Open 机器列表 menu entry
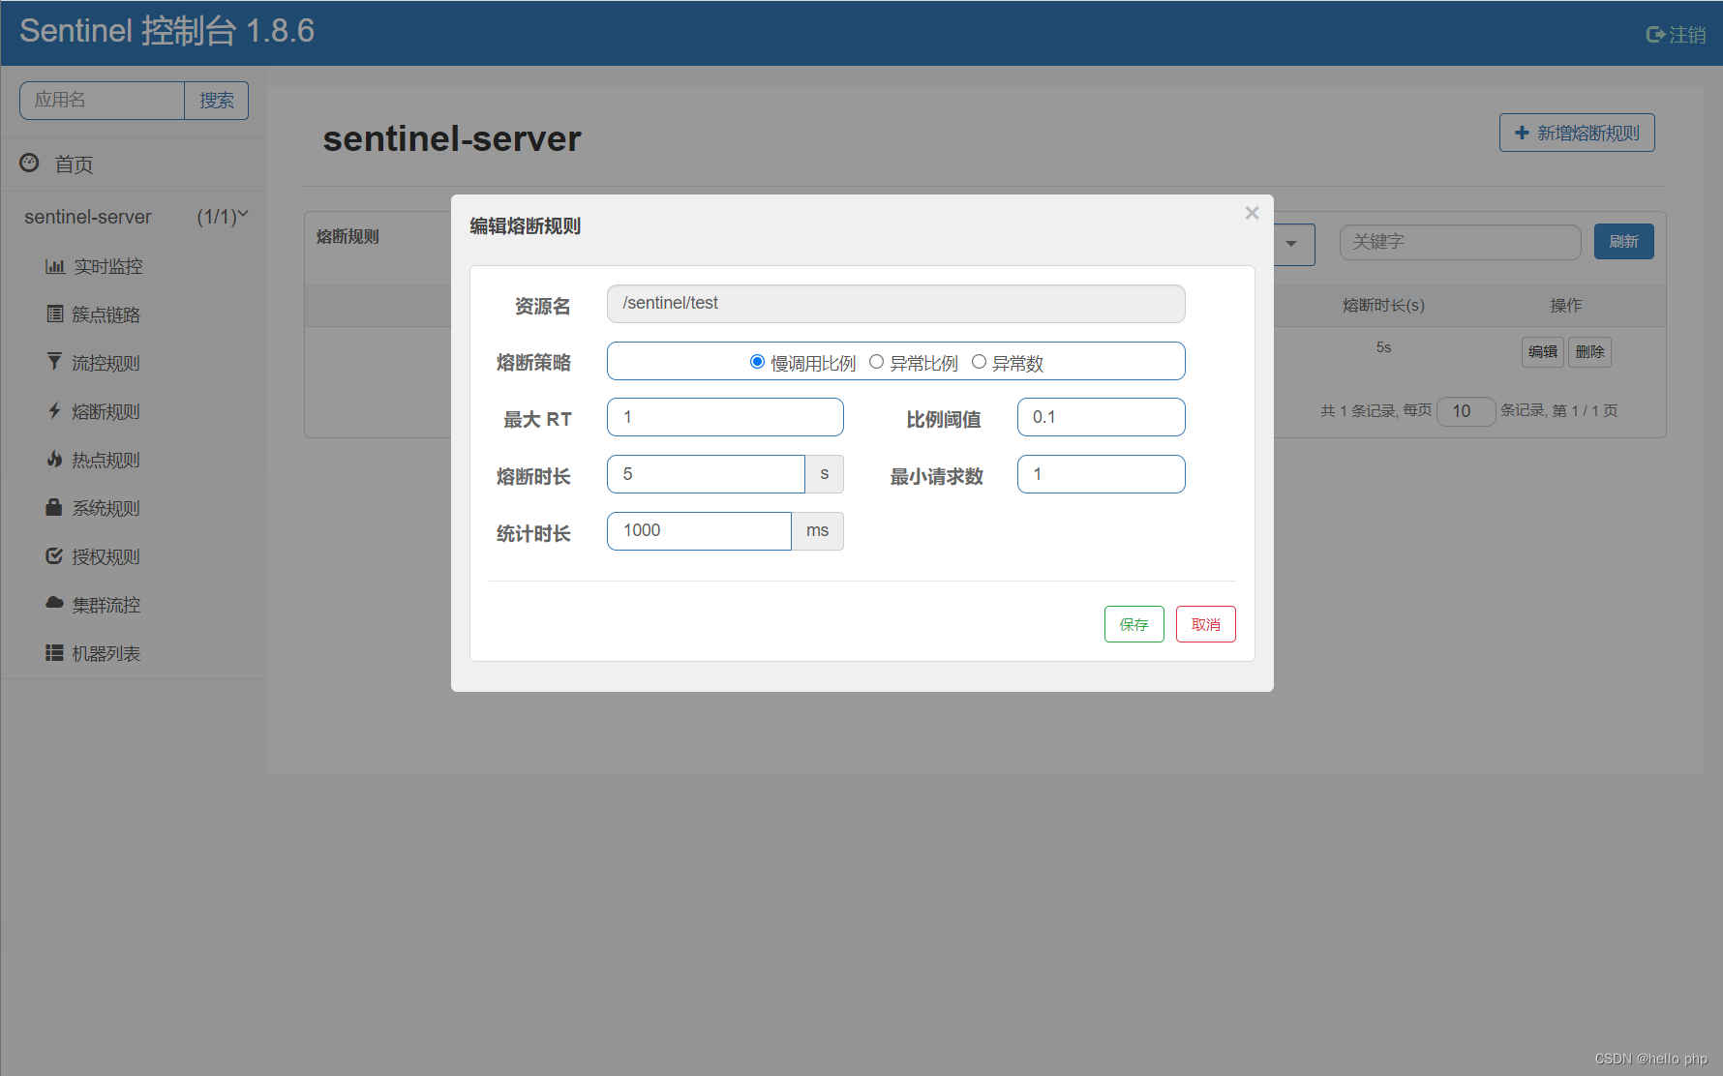 click(106, 653)
